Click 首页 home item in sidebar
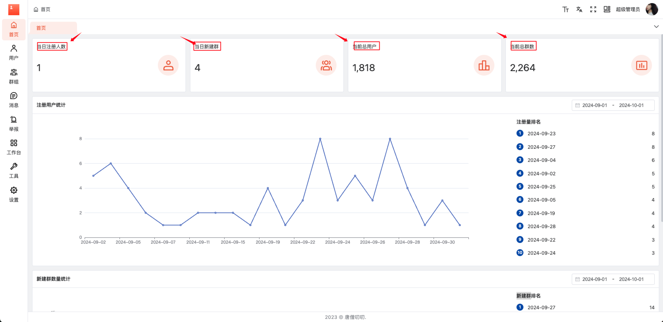This screenshot has width=663, height=322. 14,29
